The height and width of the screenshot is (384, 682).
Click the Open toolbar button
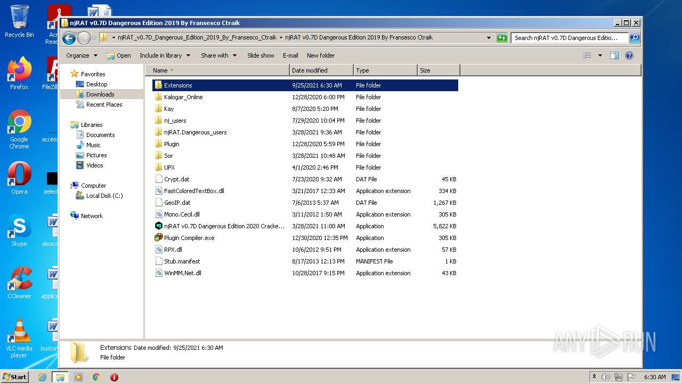[119, 55]
